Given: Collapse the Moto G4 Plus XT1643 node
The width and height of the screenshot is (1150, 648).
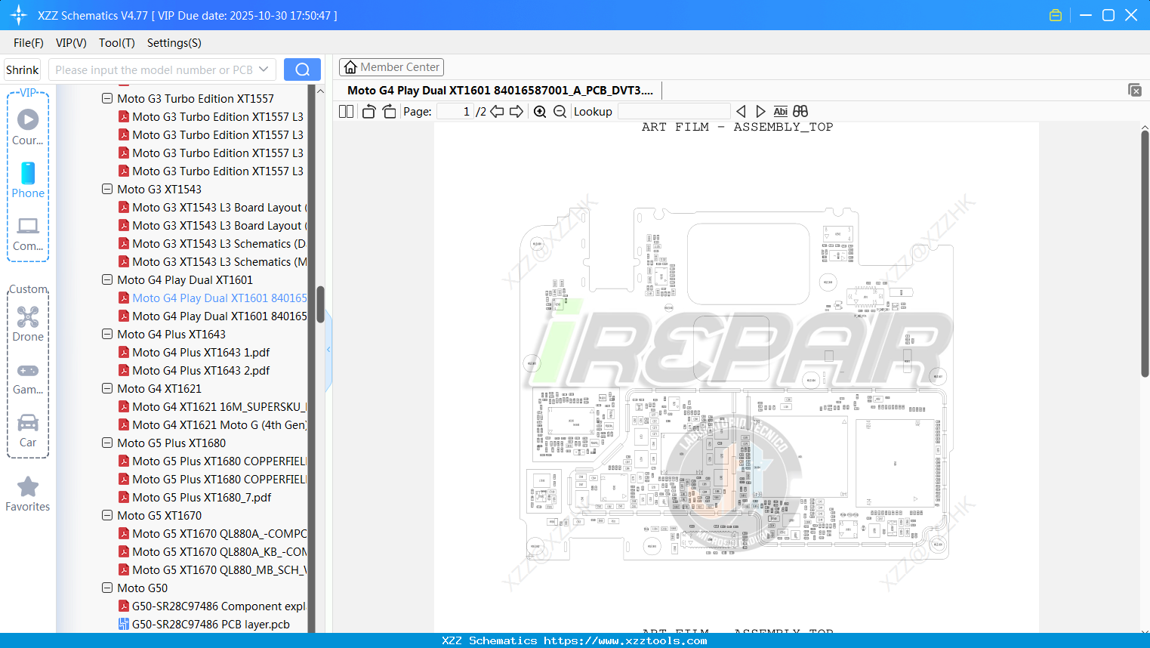Looking at the screenshot, I should pyautogui.click(x=106, y=334).
